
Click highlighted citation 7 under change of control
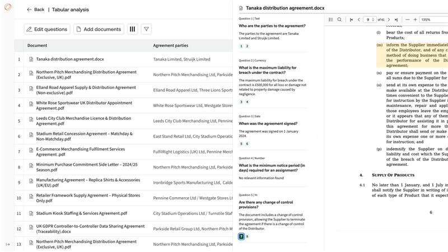pos(241,236)
